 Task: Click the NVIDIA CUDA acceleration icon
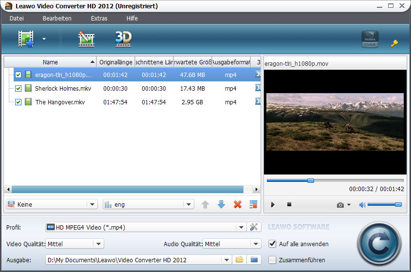point(370,39)
